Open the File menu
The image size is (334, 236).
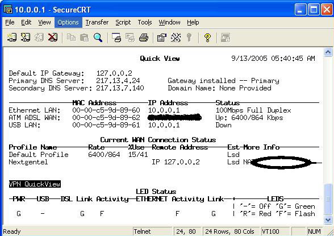[x=10, y=22]
